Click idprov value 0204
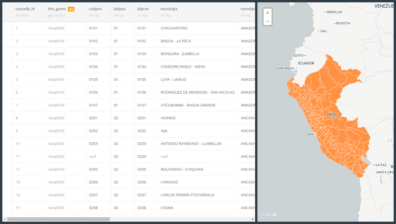 (x=142, y=157)
